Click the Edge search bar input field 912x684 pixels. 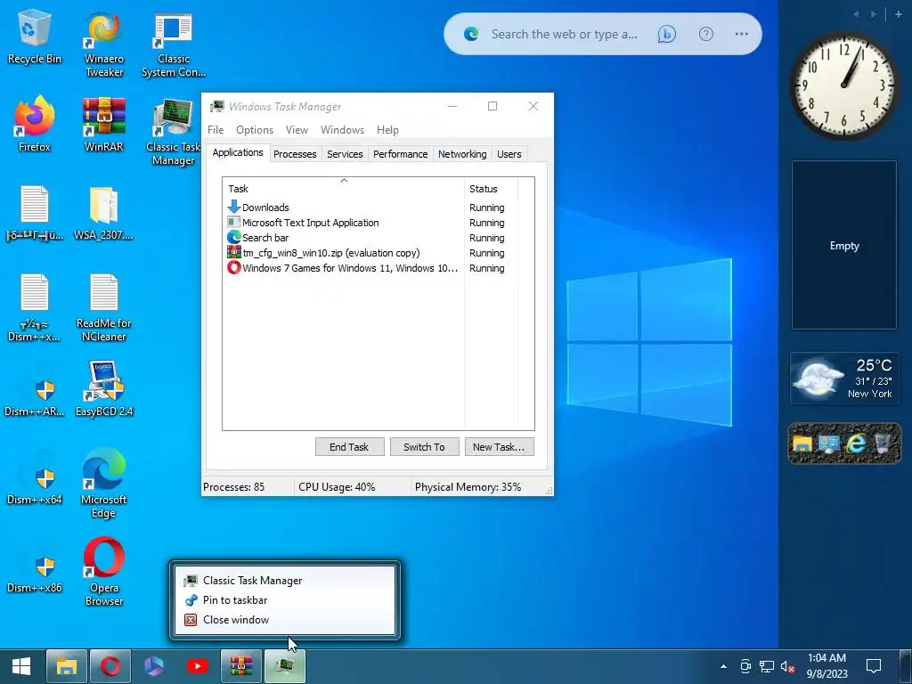564,35
